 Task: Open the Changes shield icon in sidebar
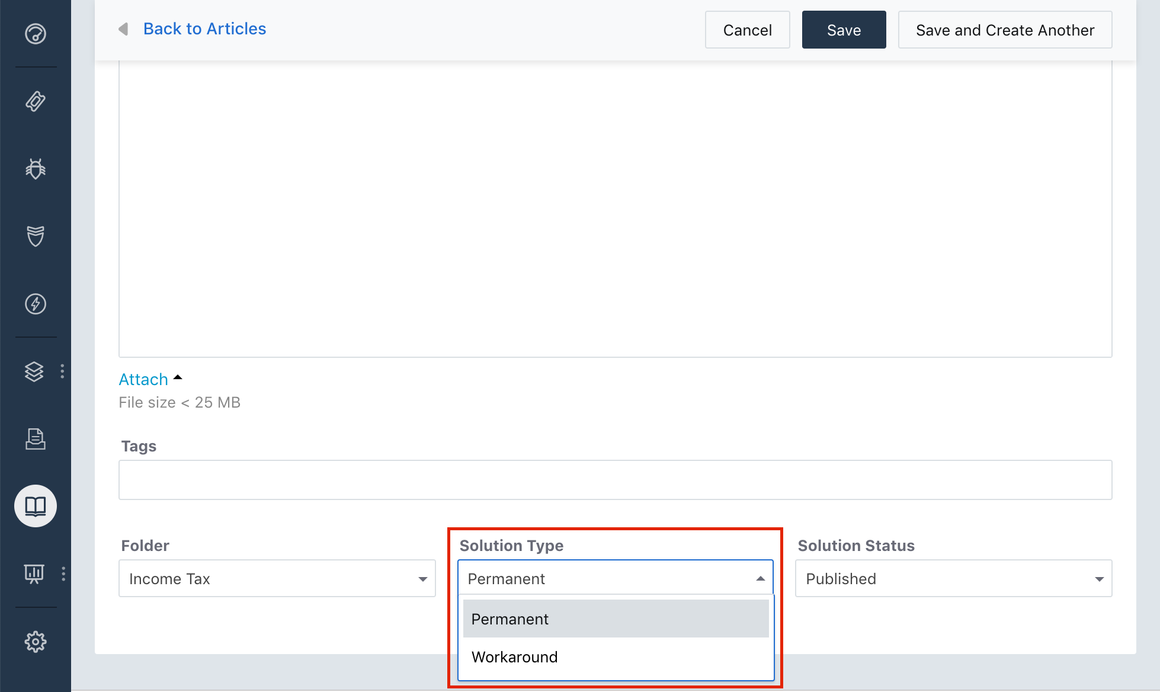pyautogui.click(x=36, y=236)
